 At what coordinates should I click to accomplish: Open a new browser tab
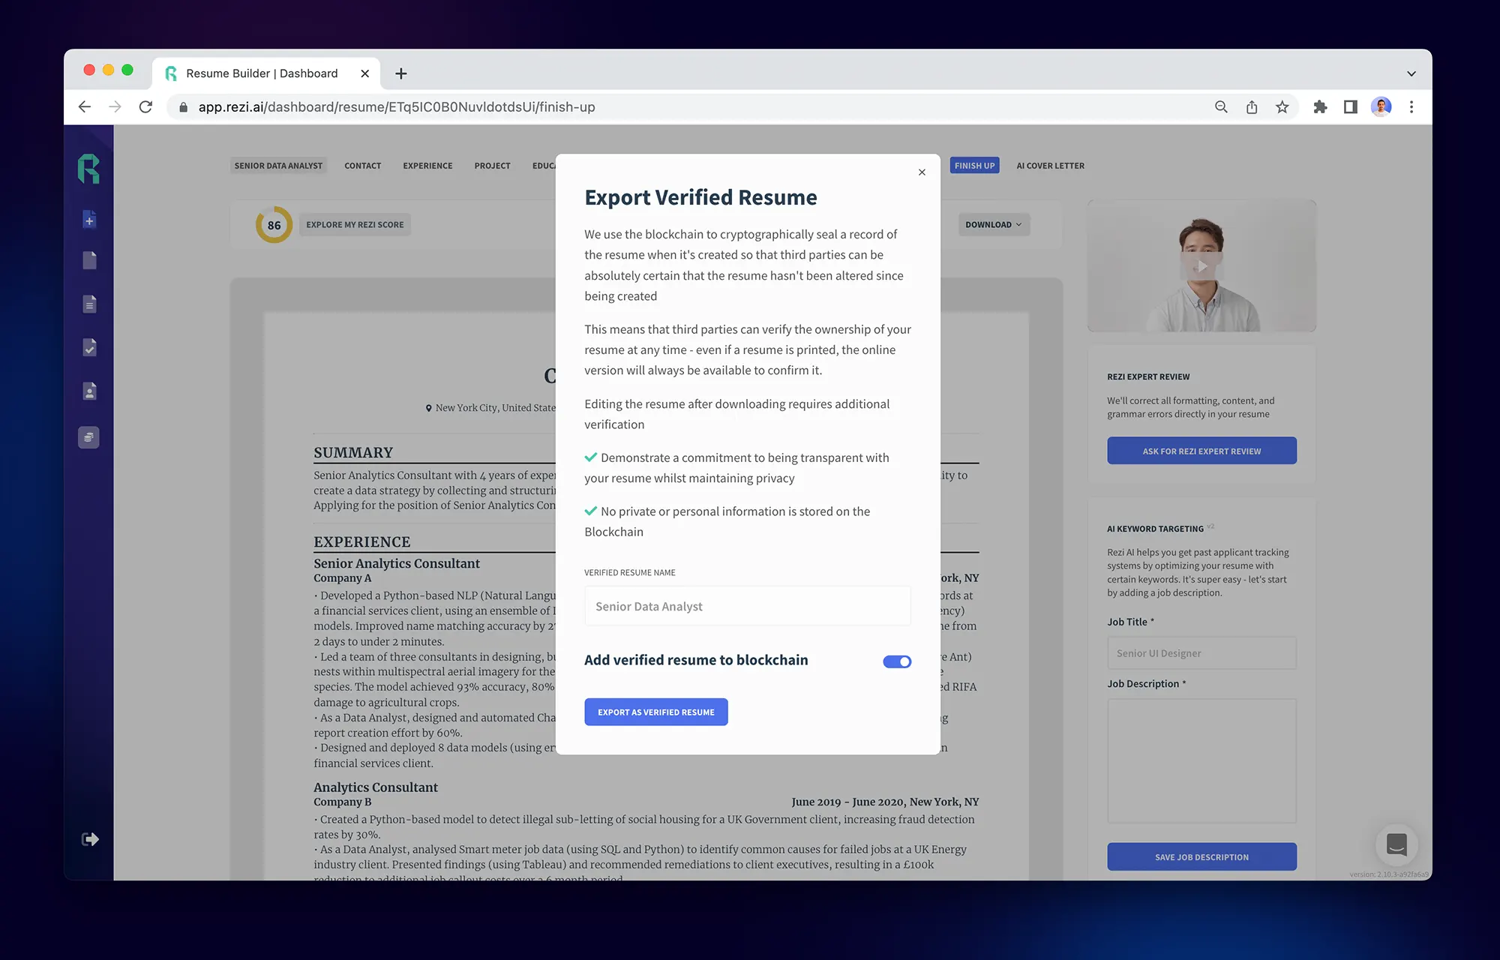[x=401, y=73]
